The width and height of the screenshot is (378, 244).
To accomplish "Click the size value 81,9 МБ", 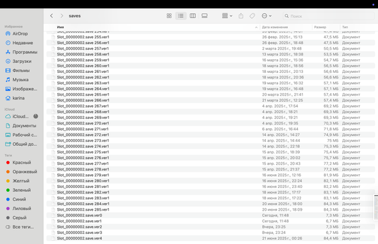I will coord(331,175).
